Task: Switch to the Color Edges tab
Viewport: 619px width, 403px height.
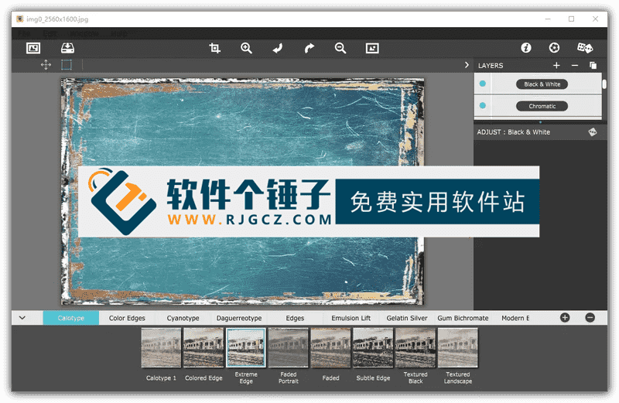Action: [x=127, y=318]
